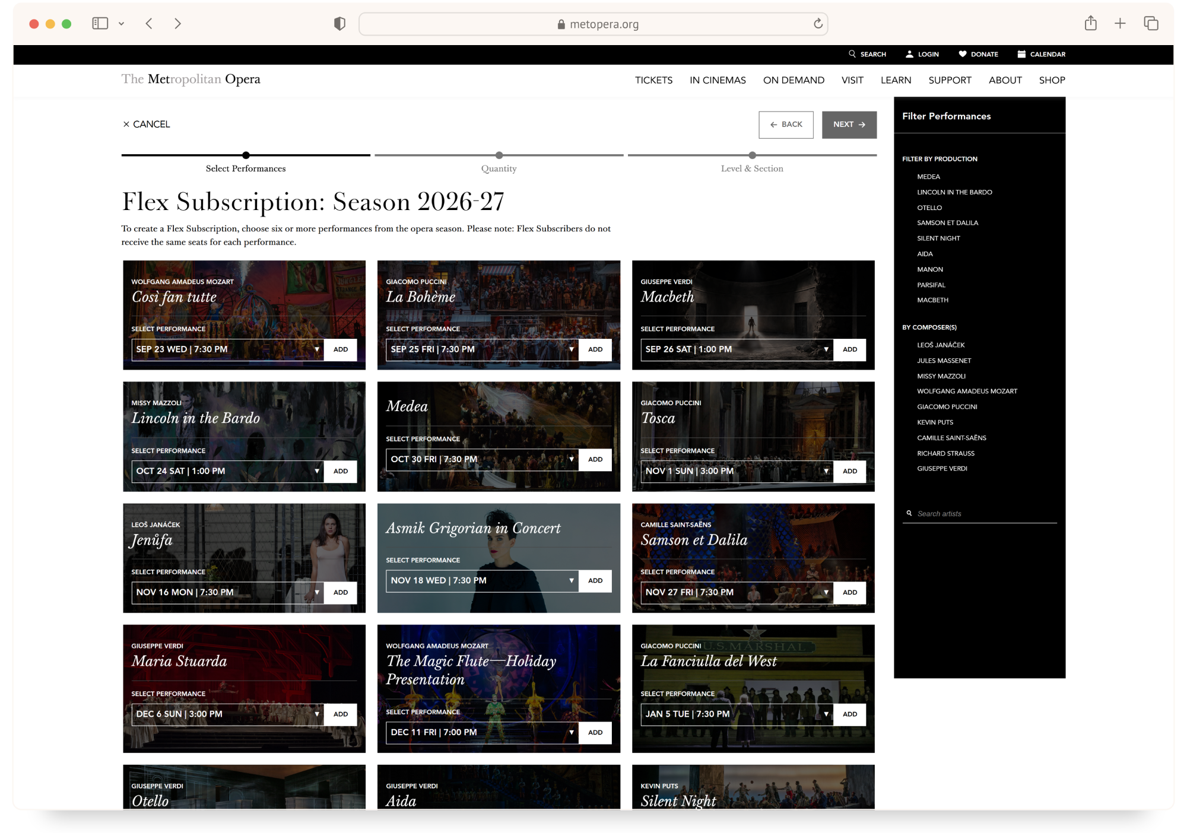This screenshot has height=833, width=1187.
Task: Expand Samson et Dalila performance dropdown
Action: pyautogui.click(x=737, y=592)
